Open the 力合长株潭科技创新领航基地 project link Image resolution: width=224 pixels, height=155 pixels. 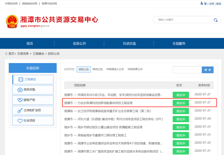pyautogui.click(x=105, y=103)
